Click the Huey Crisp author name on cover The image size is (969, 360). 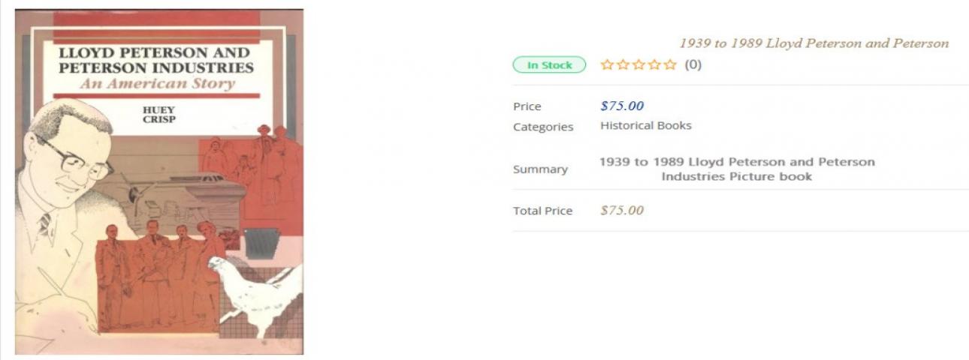click(158, 115)
